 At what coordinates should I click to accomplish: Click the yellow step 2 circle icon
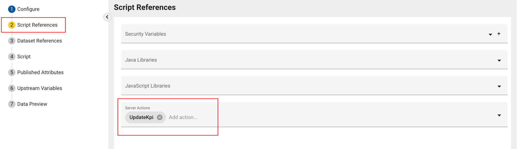point(12,25)
